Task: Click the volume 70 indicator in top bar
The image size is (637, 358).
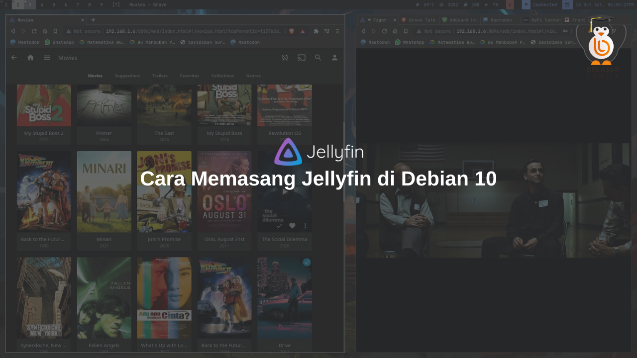Action: (491, 4)
